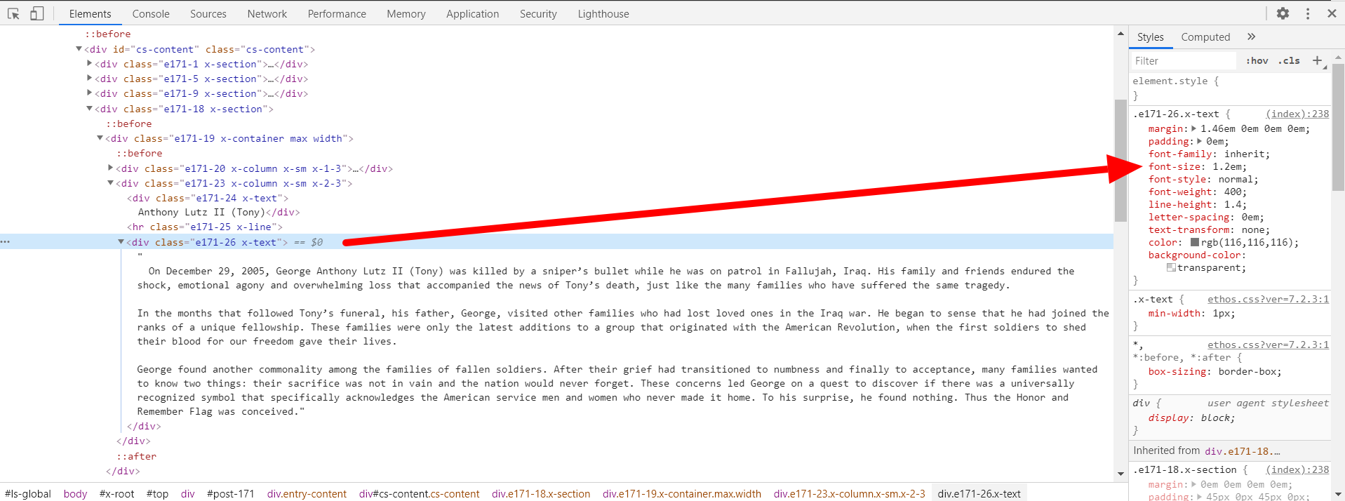
Task: Open ethos.css link for box-sizing rule
Action: (x=1268, y=345)
